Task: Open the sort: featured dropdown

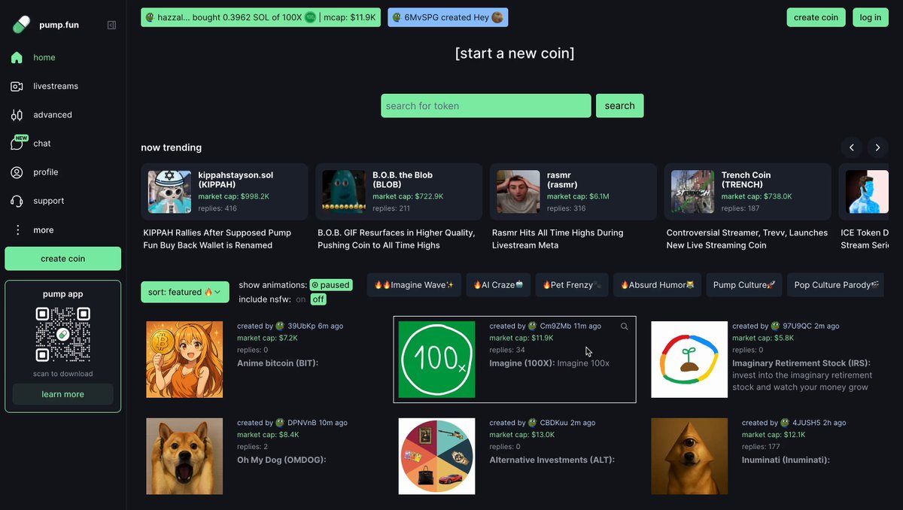Action: [x=185, y=292]
